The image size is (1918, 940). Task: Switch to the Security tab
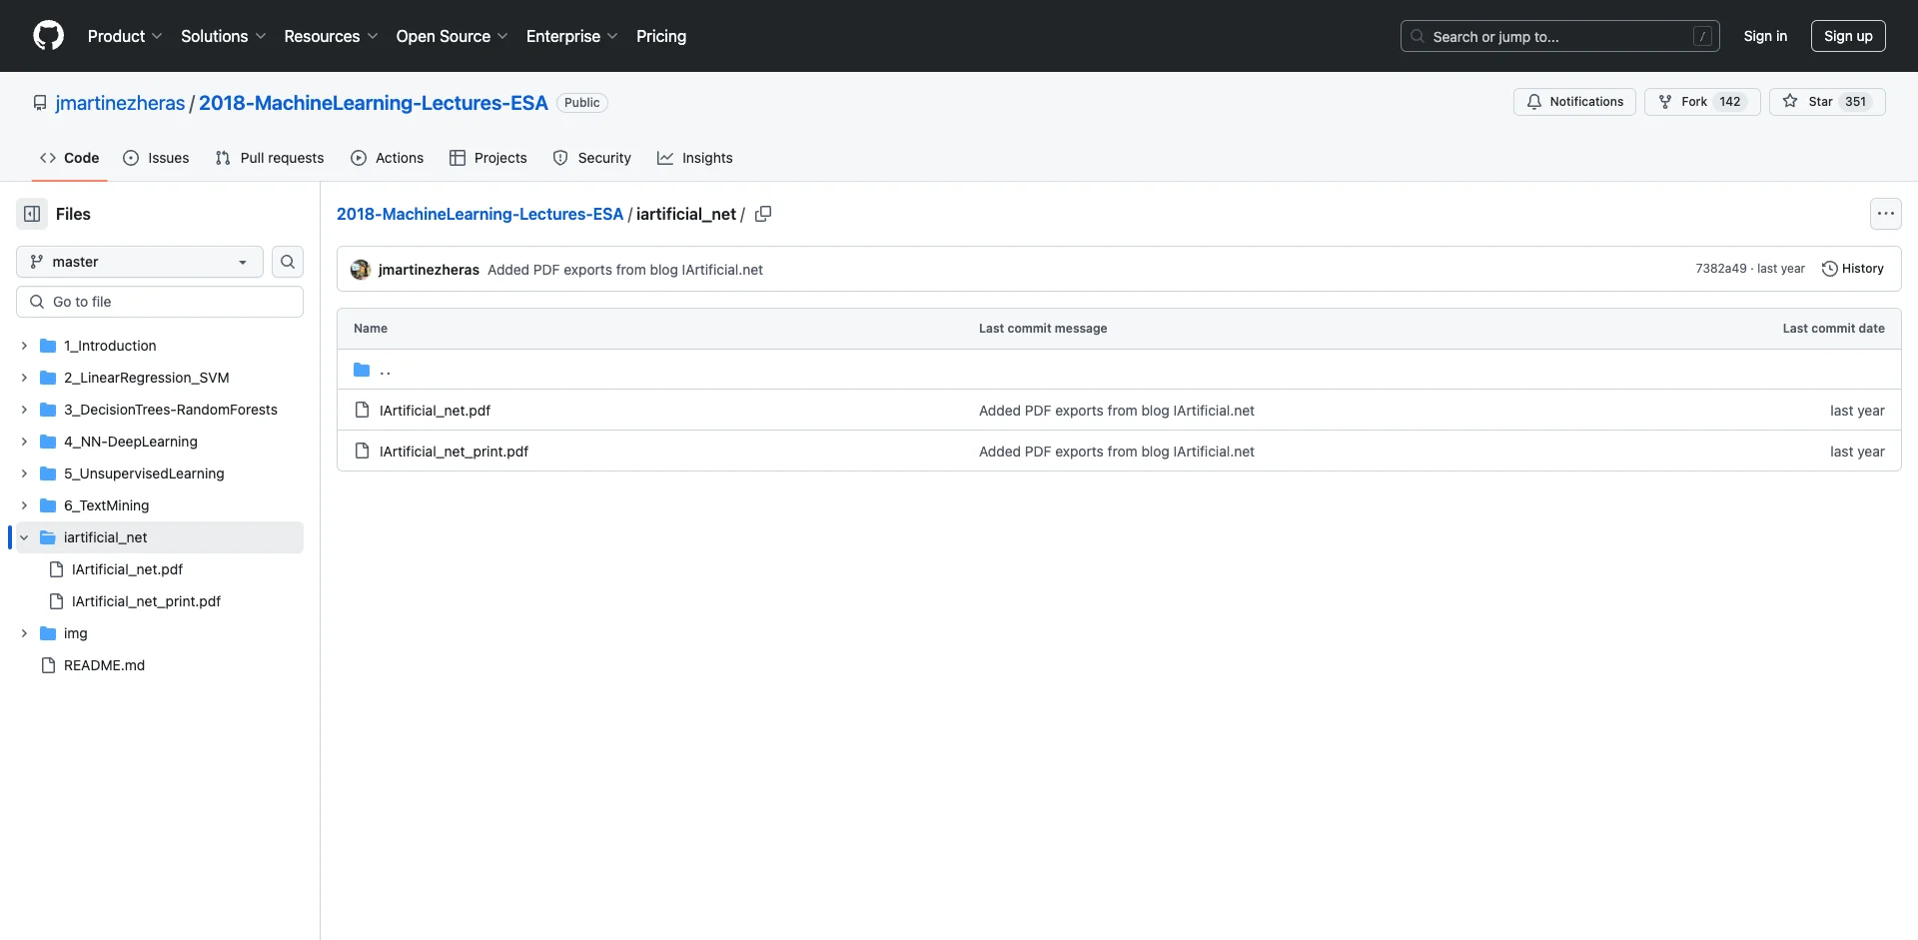click(592, 158)
